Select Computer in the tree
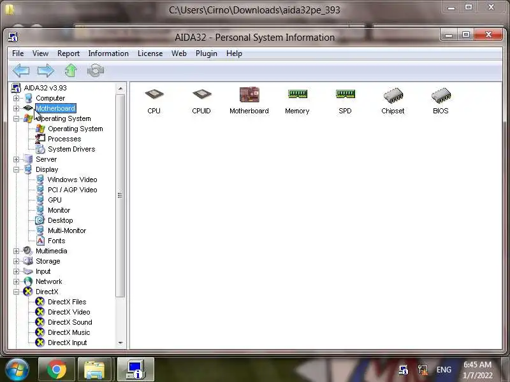Image resolution: width=510 pixels, height=382 pixels. tap(50, 98)
